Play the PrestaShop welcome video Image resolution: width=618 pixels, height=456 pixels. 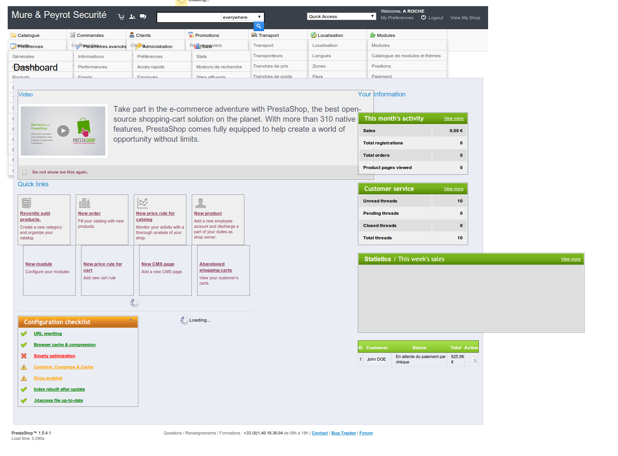(x=63, y=131)
